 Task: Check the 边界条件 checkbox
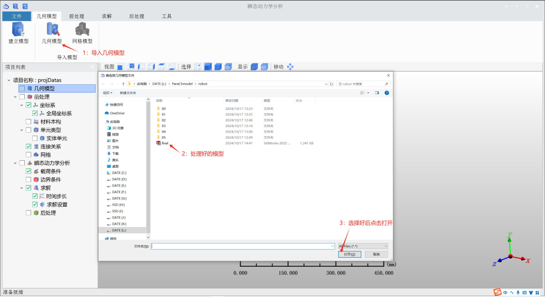[28, 180]
